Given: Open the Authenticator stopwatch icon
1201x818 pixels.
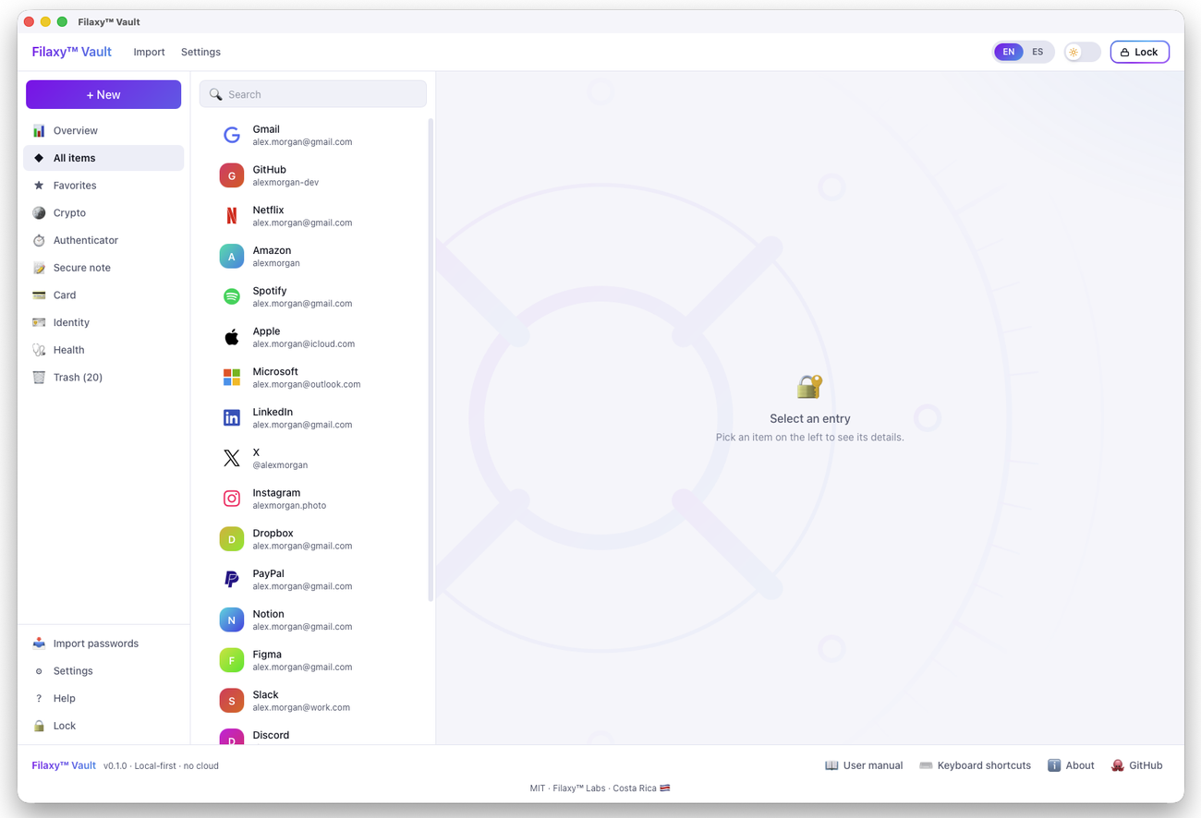Looking at the screenshot, I should click(x=39, y=240).
